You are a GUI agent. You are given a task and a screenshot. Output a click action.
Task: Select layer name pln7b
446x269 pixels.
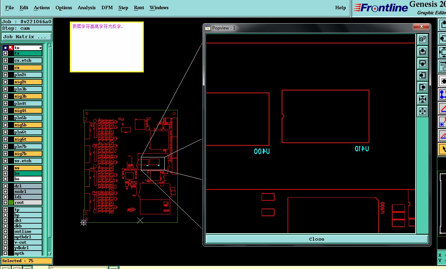tap(28, 146)
